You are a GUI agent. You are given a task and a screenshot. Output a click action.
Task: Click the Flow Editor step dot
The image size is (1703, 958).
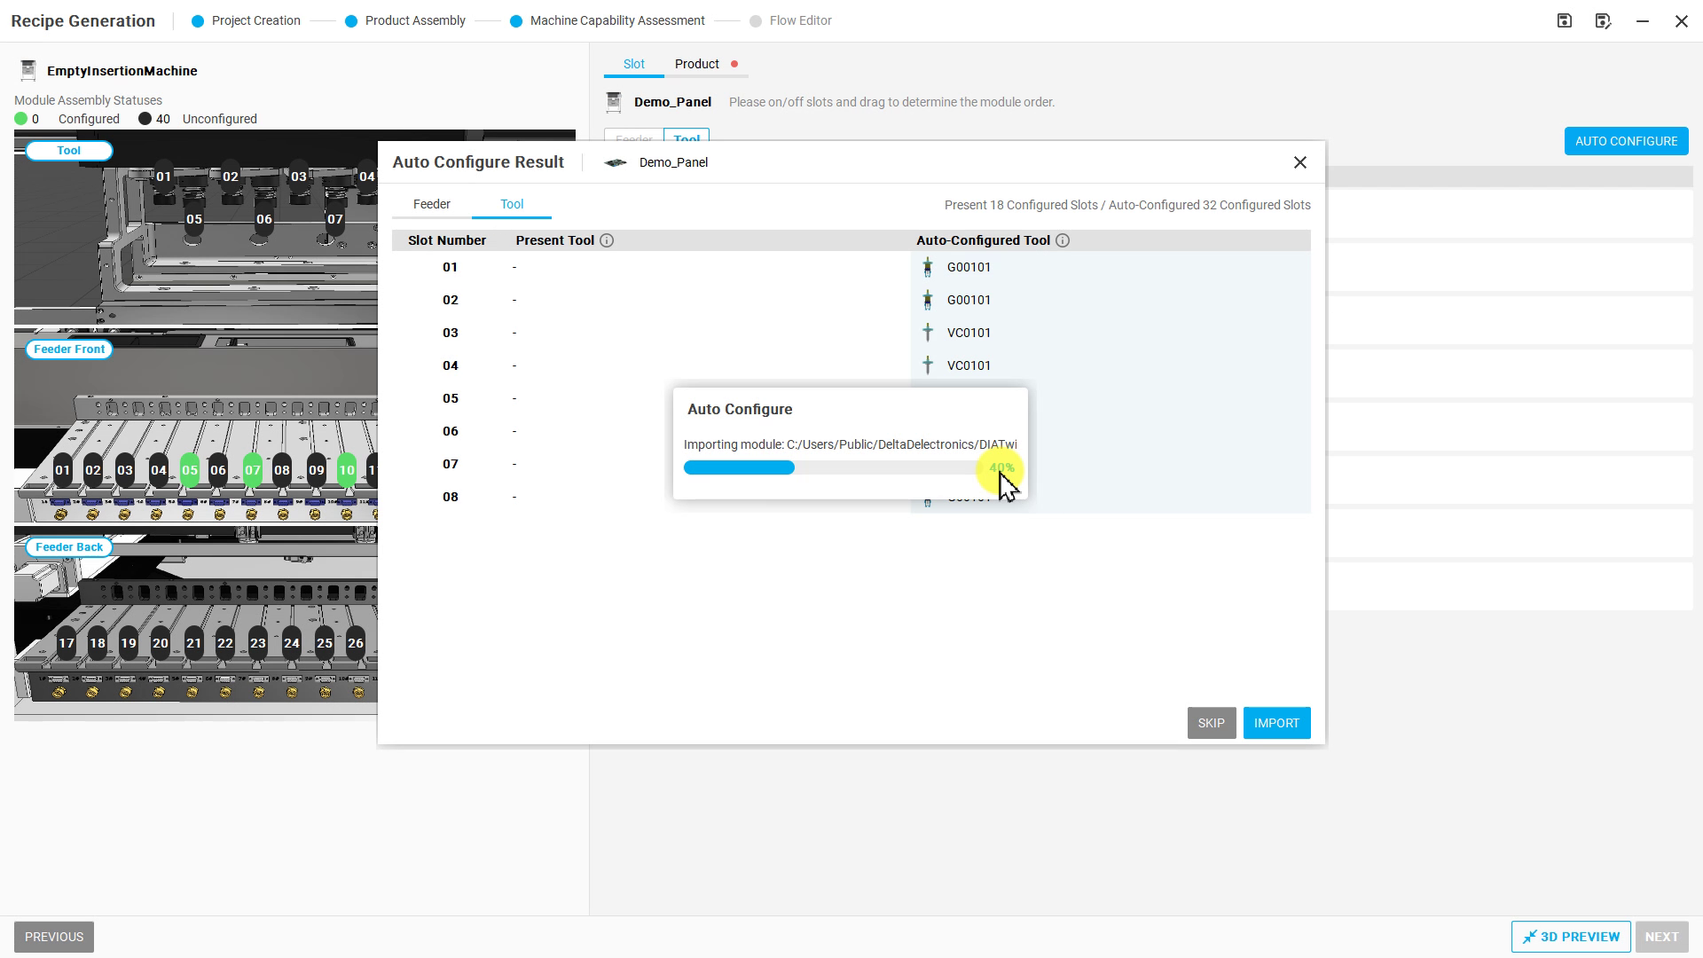(x=756, y=21)
